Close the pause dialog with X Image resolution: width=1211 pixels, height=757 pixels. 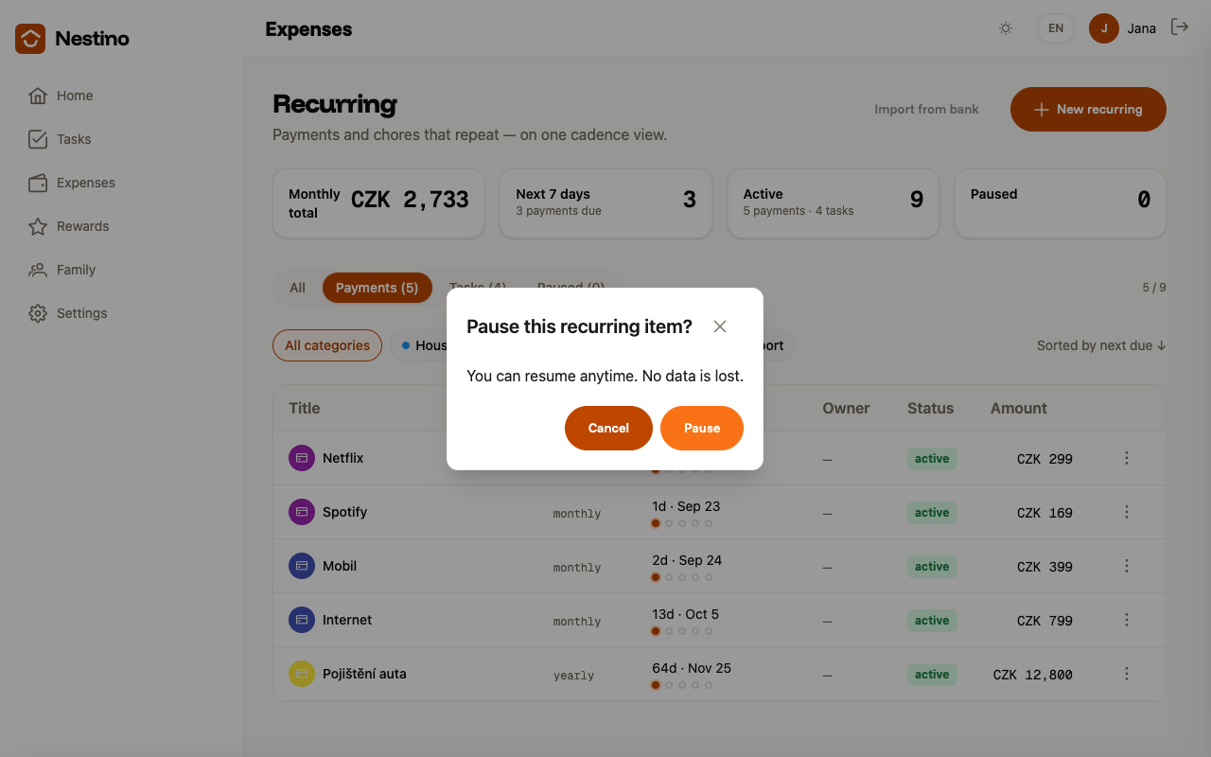(x=720, y=326)
